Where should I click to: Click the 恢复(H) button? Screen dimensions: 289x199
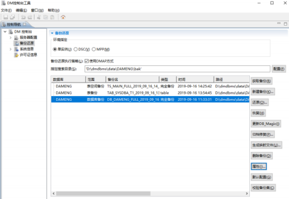tap(258, 113)
